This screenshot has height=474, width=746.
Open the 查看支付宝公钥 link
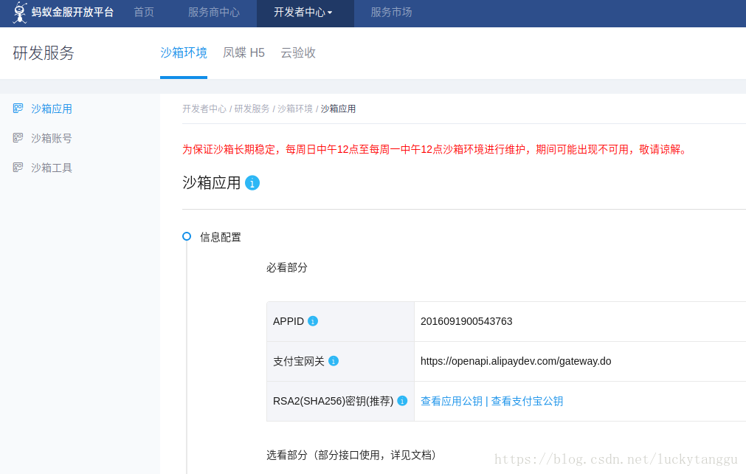[x=527, y=401]
